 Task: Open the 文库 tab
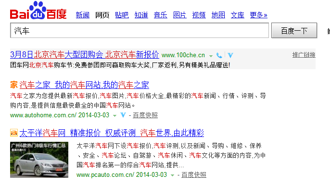[238, 15]
